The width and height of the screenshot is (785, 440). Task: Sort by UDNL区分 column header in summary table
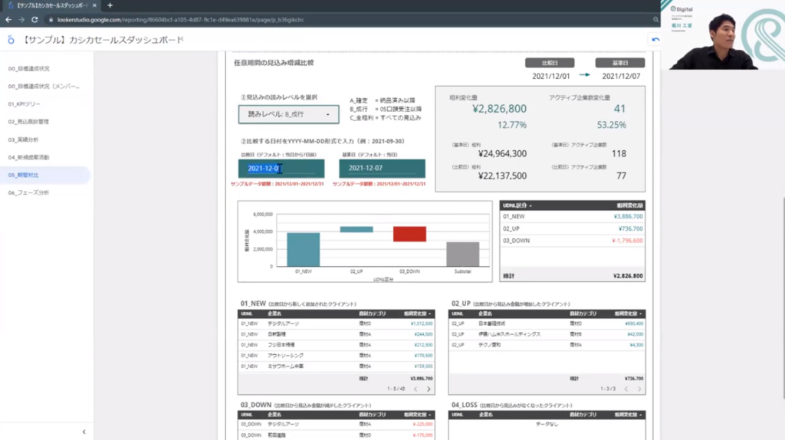click(x=517, y=205)
